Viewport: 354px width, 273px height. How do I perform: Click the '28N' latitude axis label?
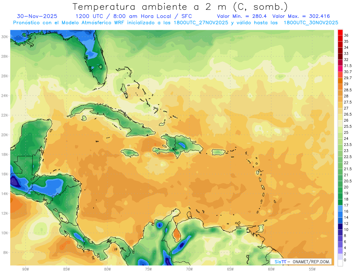pos(5,56)
